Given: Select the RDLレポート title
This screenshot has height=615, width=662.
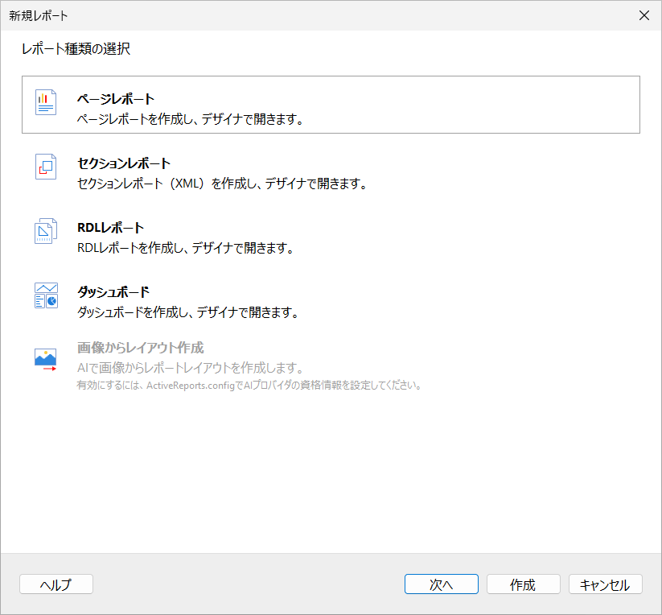Looking at the screenshot, I should [x=111, y=228].
